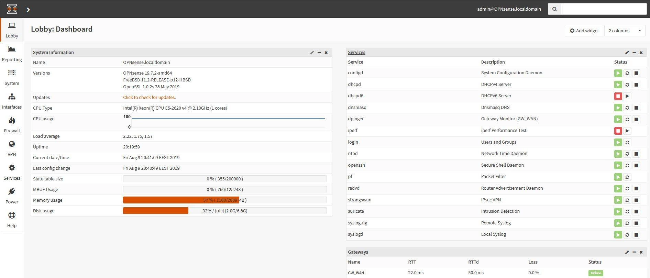Start the iperf service

[x=627, y=131]
